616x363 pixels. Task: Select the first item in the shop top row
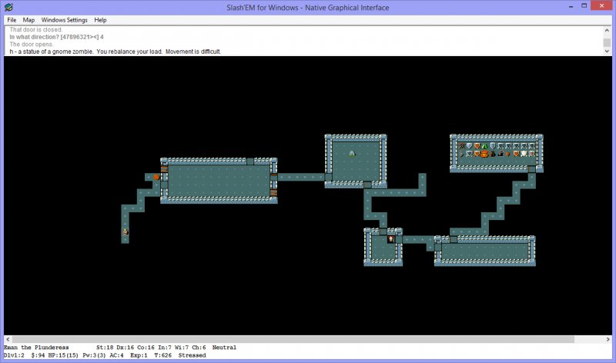[x=461, y=145]
